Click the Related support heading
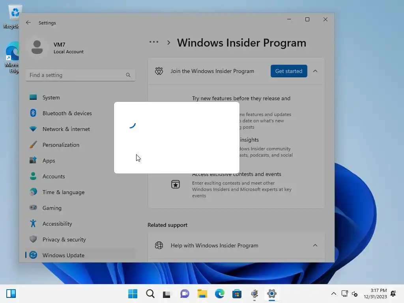 point(167,225)
